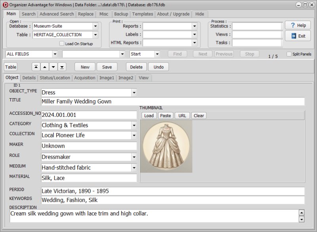
Task: Go to next record down arrow
Action: point(53,67)
